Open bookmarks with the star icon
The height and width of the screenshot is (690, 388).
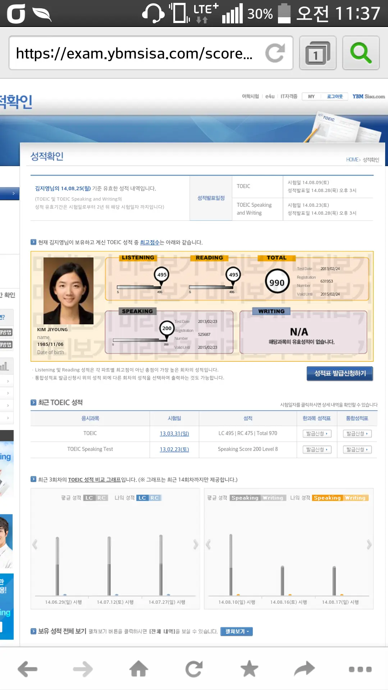click(249, 669)
